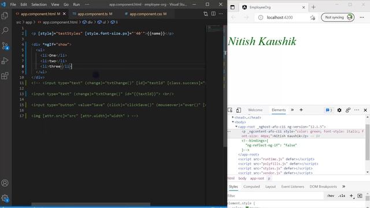The width and height of the screenshot is (370, 208).
Task: Open the browser tab actions menu icon
Action: coord(232,8)
